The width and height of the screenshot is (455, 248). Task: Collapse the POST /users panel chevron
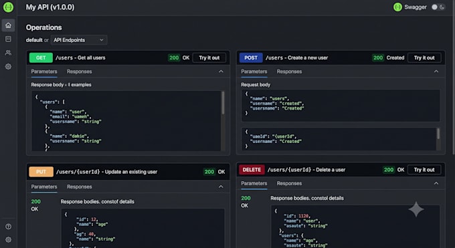[436, 72]
